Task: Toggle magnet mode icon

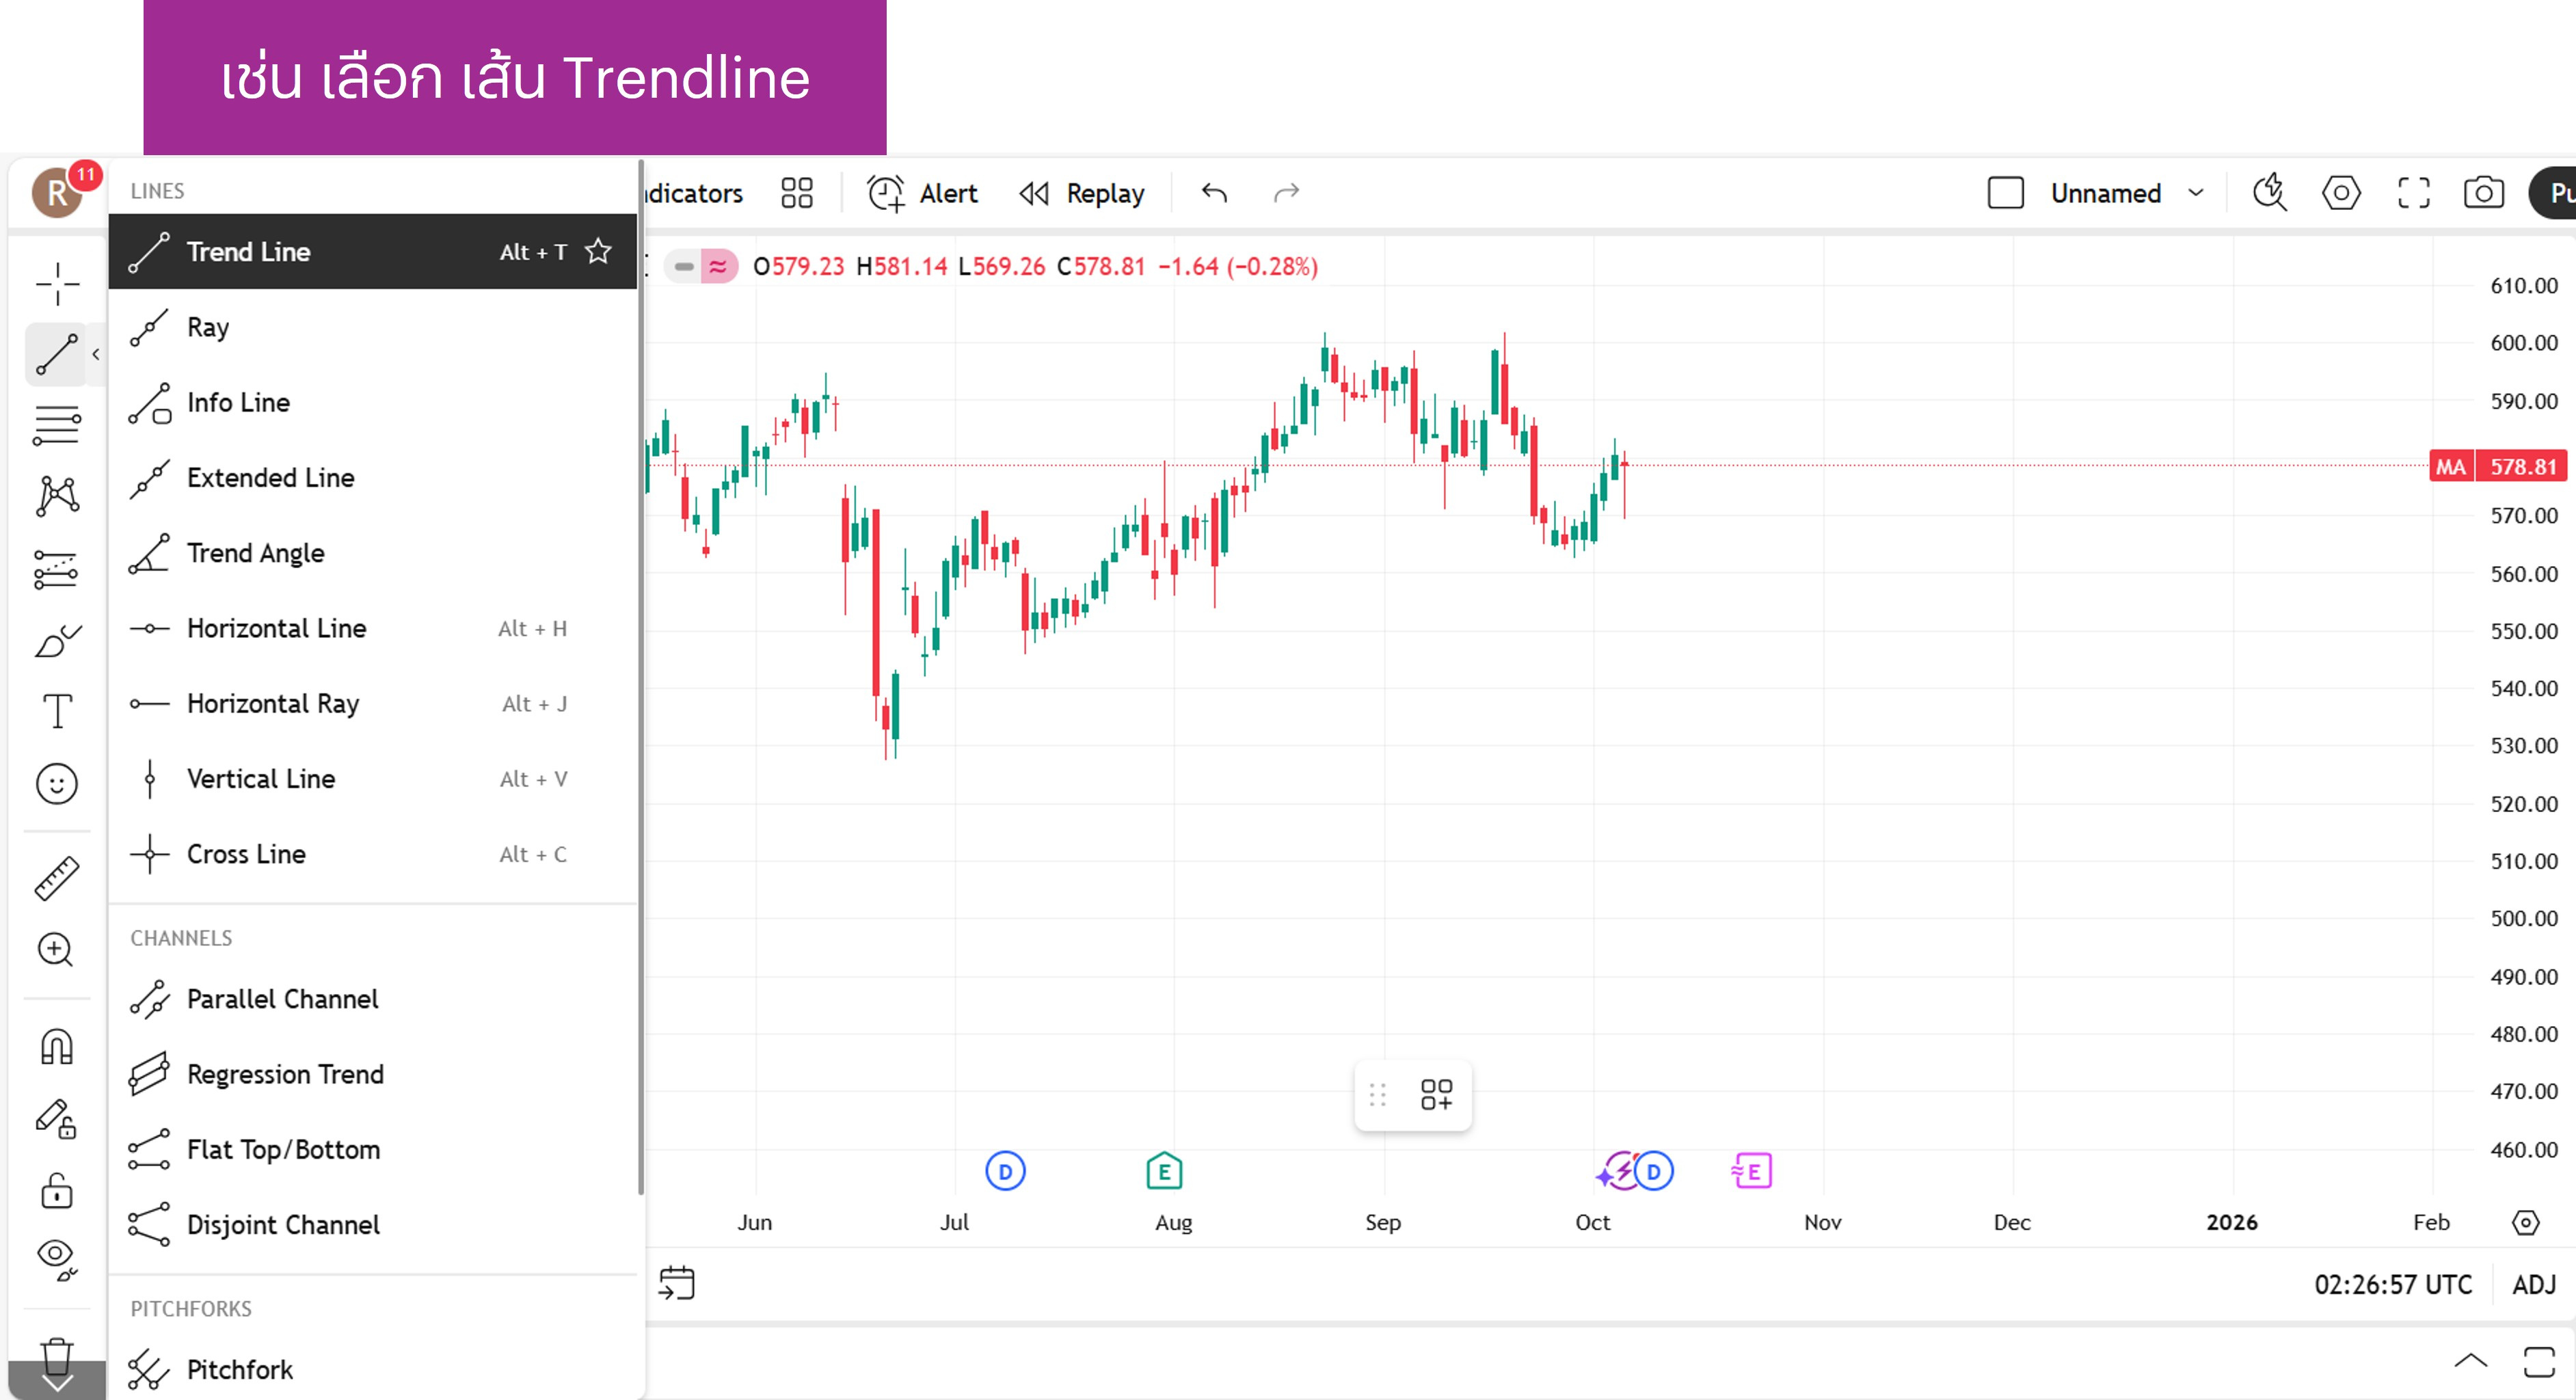Action: (x=56, y=1047)
